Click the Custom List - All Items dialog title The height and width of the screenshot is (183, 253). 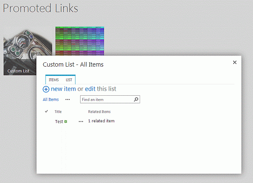click(73, 65)
